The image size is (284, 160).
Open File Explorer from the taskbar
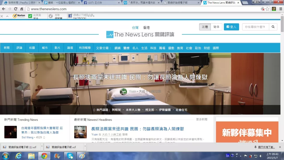31,156
